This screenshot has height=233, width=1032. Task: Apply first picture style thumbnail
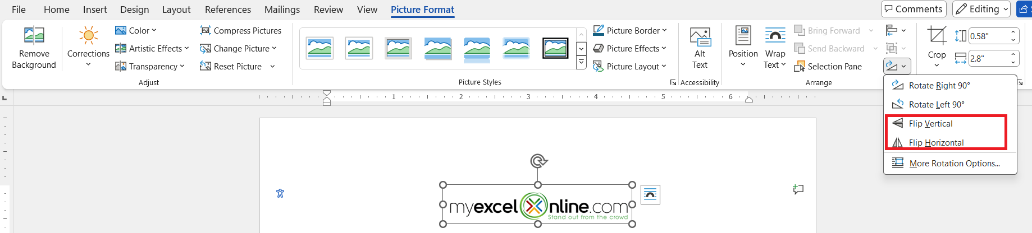319,48
